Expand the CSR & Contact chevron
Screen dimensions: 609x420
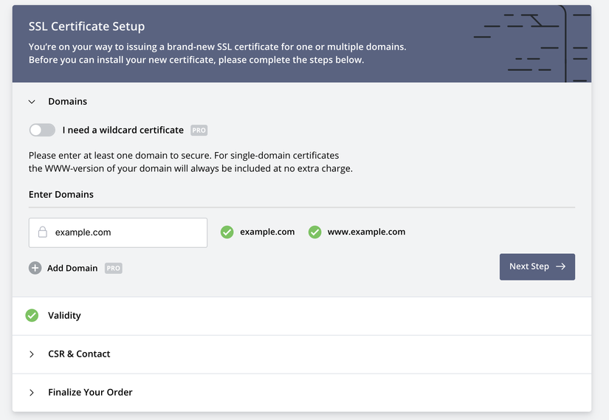[x=32, y=354]
